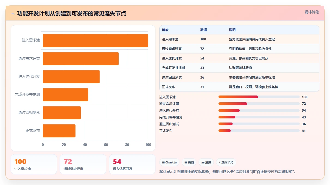Viewport: 330px width, 185px height.
Task: Click the value 31 in the table
Action: 202,87
